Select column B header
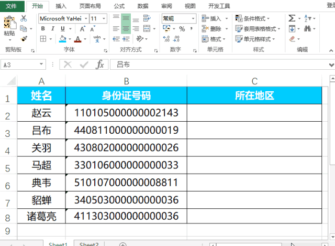This screenshot has width=335, height=246. click(126, 81)
